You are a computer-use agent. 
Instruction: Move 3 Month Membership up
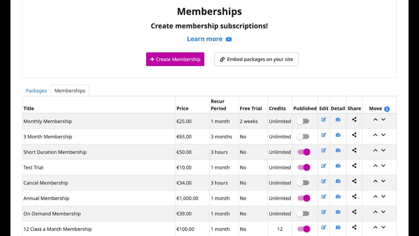click(375, 135)
